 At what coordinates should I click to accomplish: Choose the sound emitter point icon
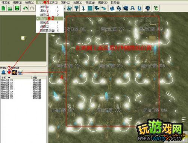(15, 72)
